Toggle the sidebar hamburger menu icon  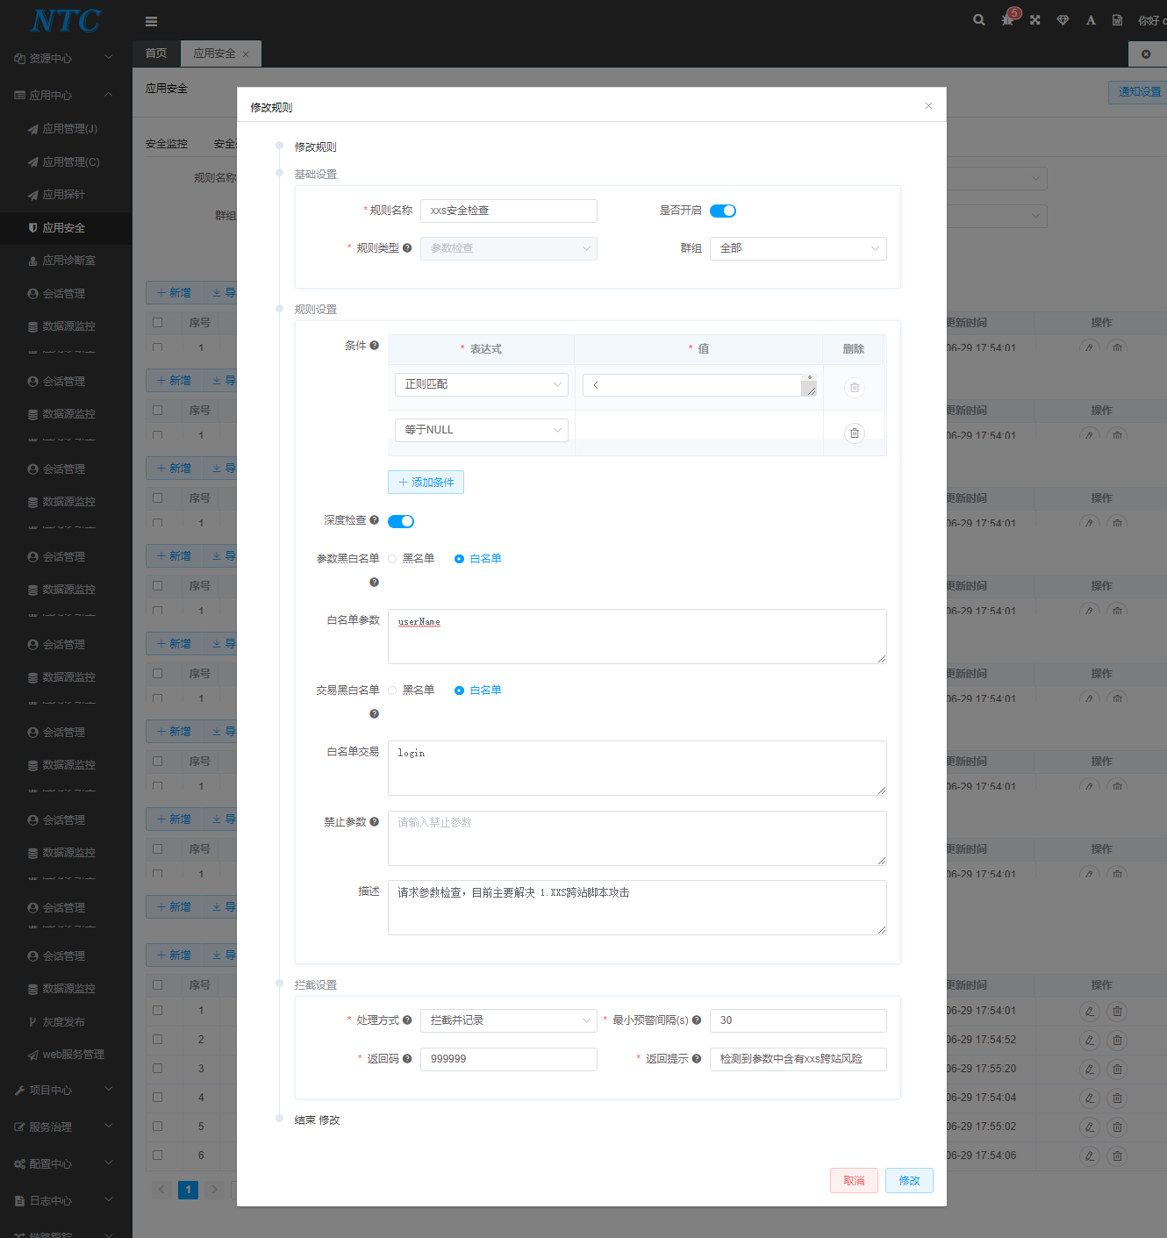point(151,21)
